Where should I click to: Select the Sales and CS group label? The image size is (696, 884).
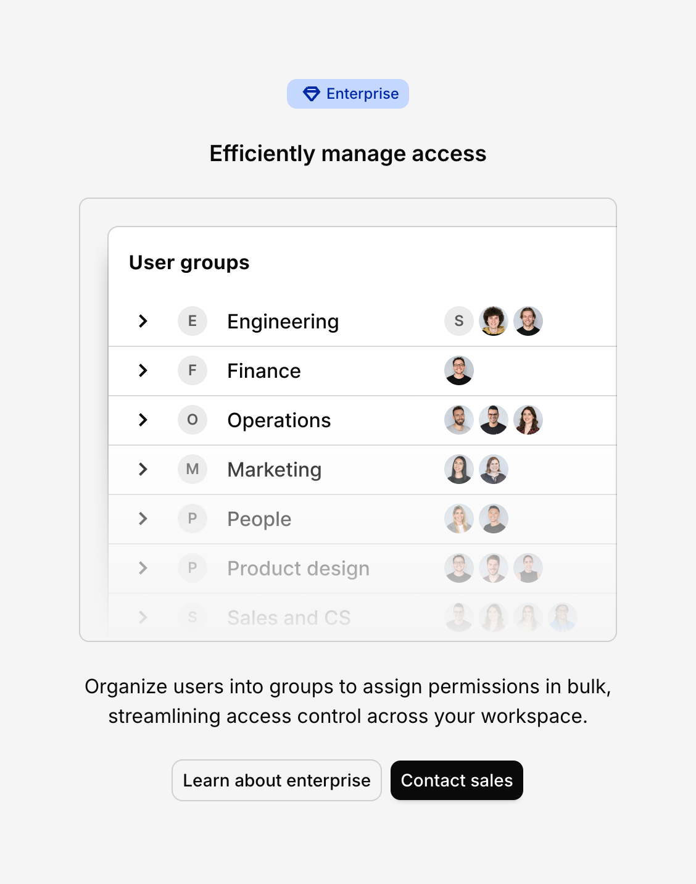tap(289, 617)
